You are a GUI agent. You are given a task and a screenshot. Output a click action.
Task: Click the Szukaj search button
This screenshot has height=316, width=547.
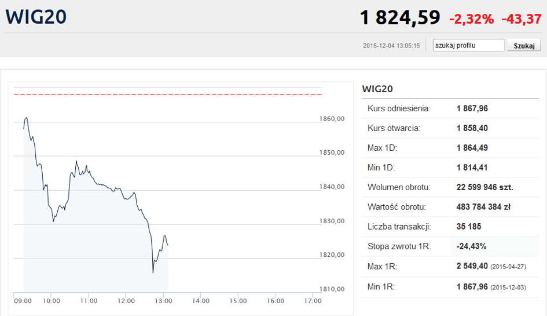[523, 45]
